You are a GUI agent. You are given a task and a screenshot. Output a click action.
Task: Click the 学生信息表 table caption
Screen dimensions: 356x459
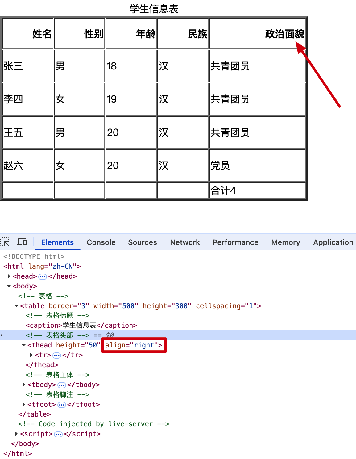click(x=154, y=9)
